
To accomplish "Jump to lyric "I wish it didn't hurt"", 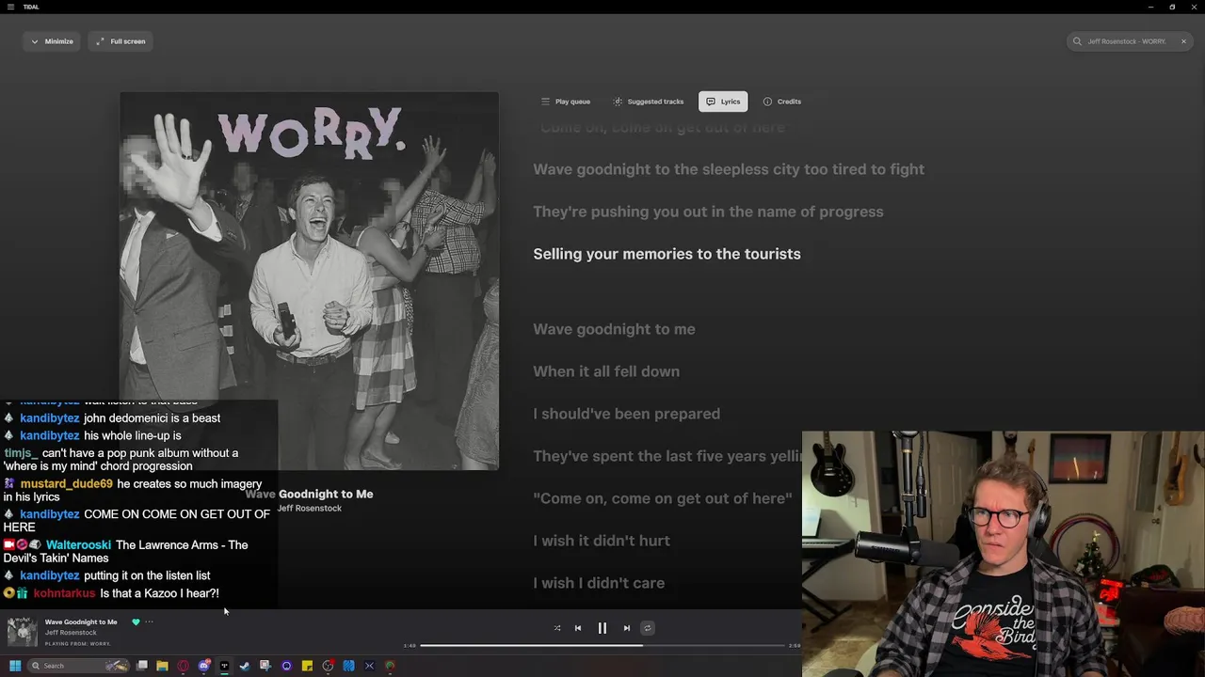I will pyautogui.click(x=602, y=541).
